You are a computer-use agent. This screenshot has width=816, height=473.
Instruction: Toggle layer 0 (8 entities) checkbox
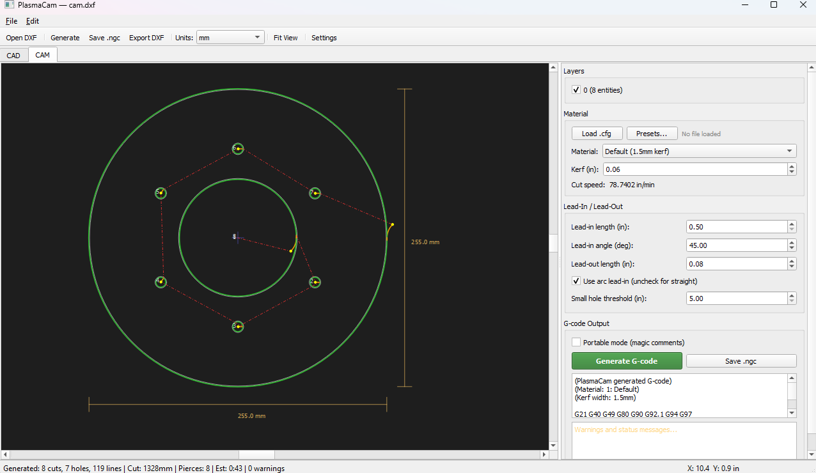tap(576, 90)
